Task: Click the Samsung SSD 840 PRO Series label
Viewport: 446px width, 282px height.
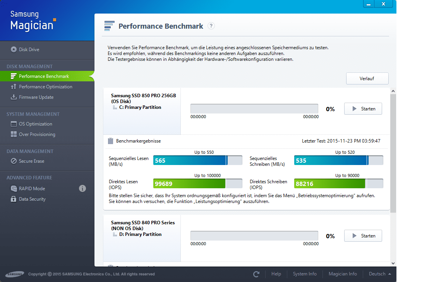Action: (143, 222)
